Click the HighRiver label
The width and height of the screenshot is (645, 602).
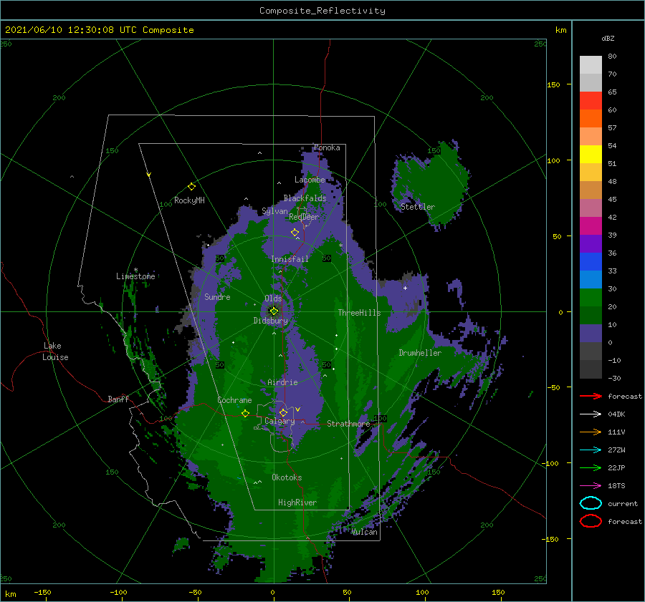coord(297,503)
